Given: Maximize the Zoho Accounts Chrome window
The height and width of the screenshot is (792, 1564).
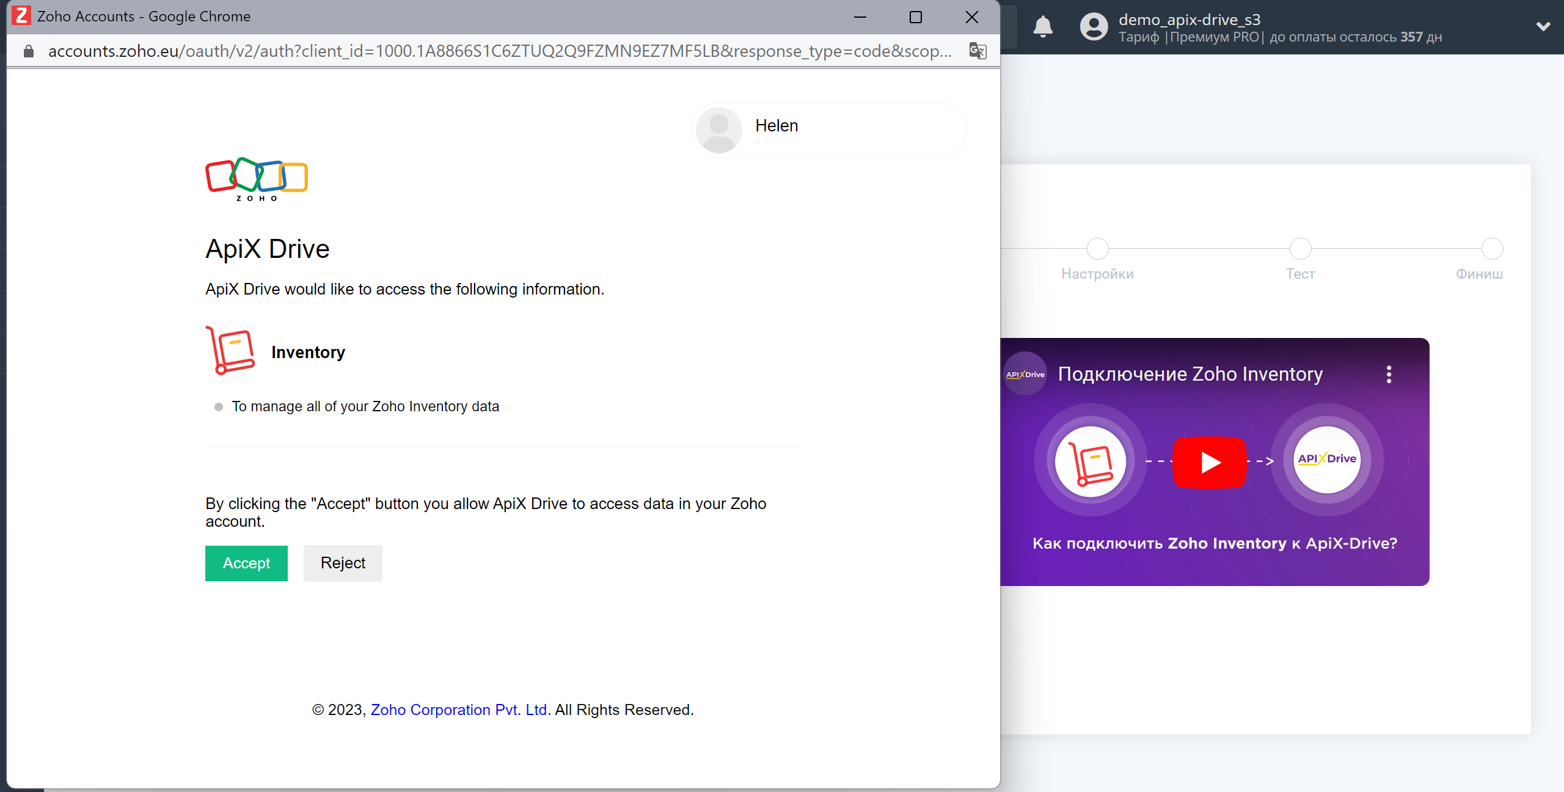Looking at the screenshot, I should [916, 17].
